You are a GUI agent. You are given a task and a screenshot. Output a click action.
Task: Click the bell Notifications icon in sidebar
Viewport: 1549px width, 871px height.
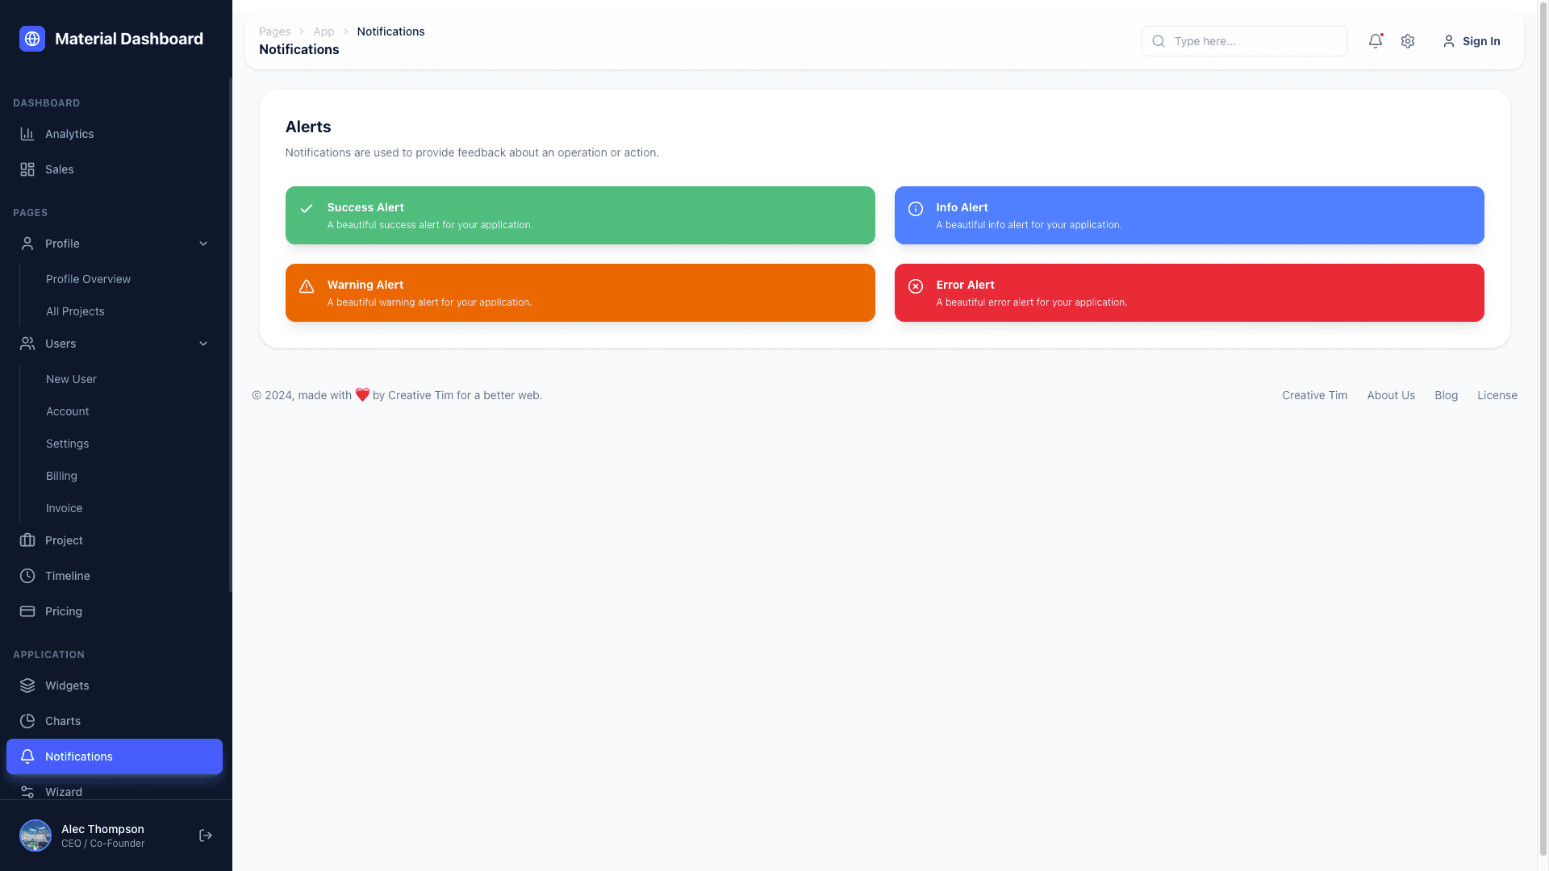27,756
